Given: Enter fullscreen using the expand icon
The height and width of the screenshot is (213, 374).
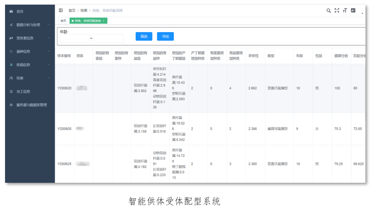Looking at the screenshot, I should coord(337,10).
